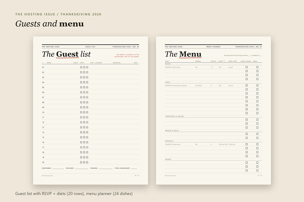
Task: Click page number '06 / 19'
Action: click(x=137, y=175)
